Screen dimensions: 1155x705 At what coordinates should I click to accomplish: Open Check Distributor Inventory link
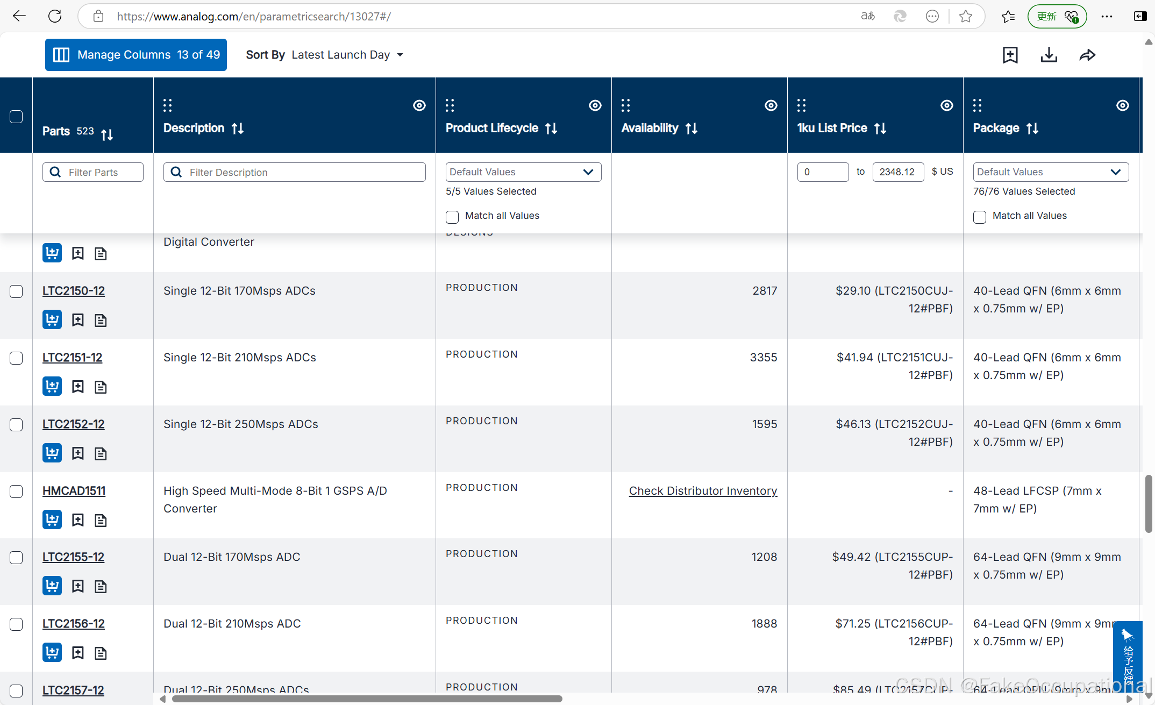(703, 491)
